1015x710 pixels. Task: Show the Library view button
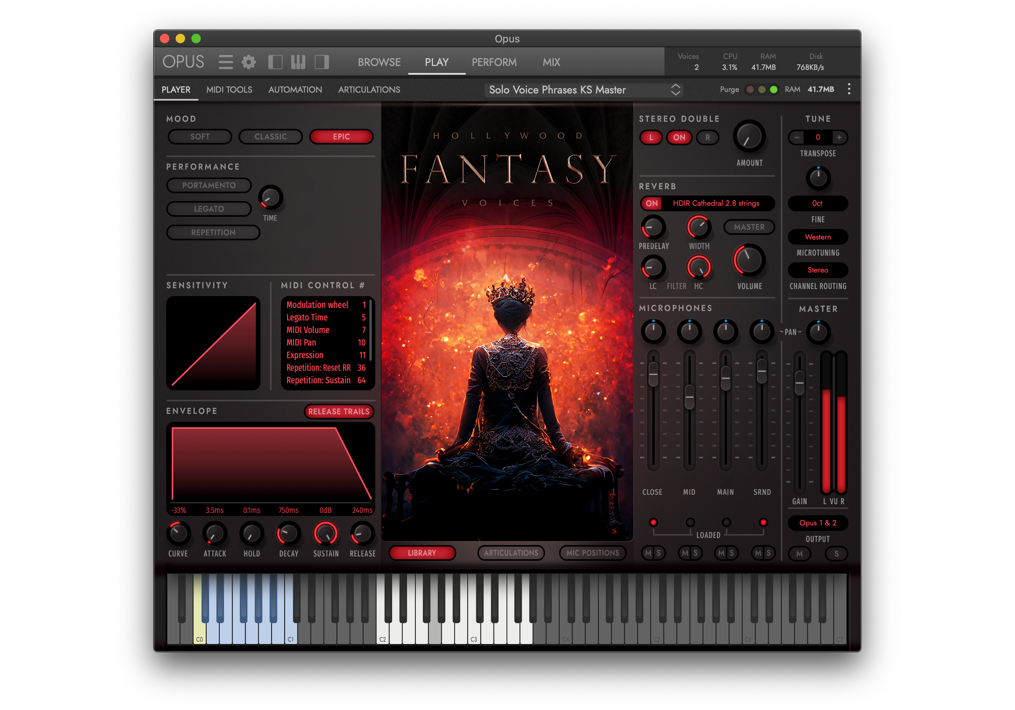pos(422,553)
